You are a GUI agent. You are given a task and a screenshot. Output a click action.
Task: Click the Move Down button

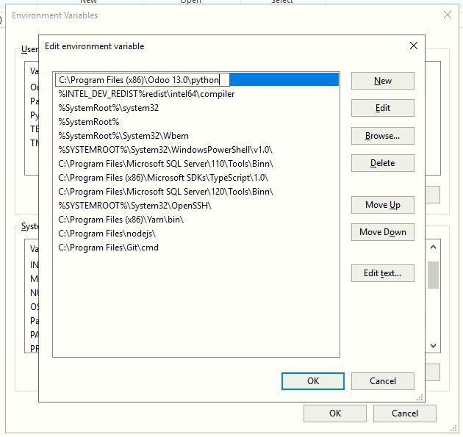pos(382,232)
